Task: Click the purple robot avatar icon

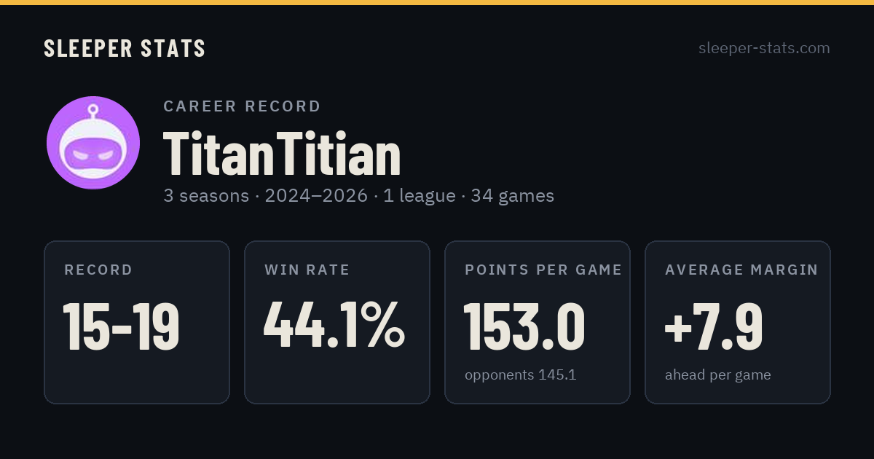Action: pos(93,143)
